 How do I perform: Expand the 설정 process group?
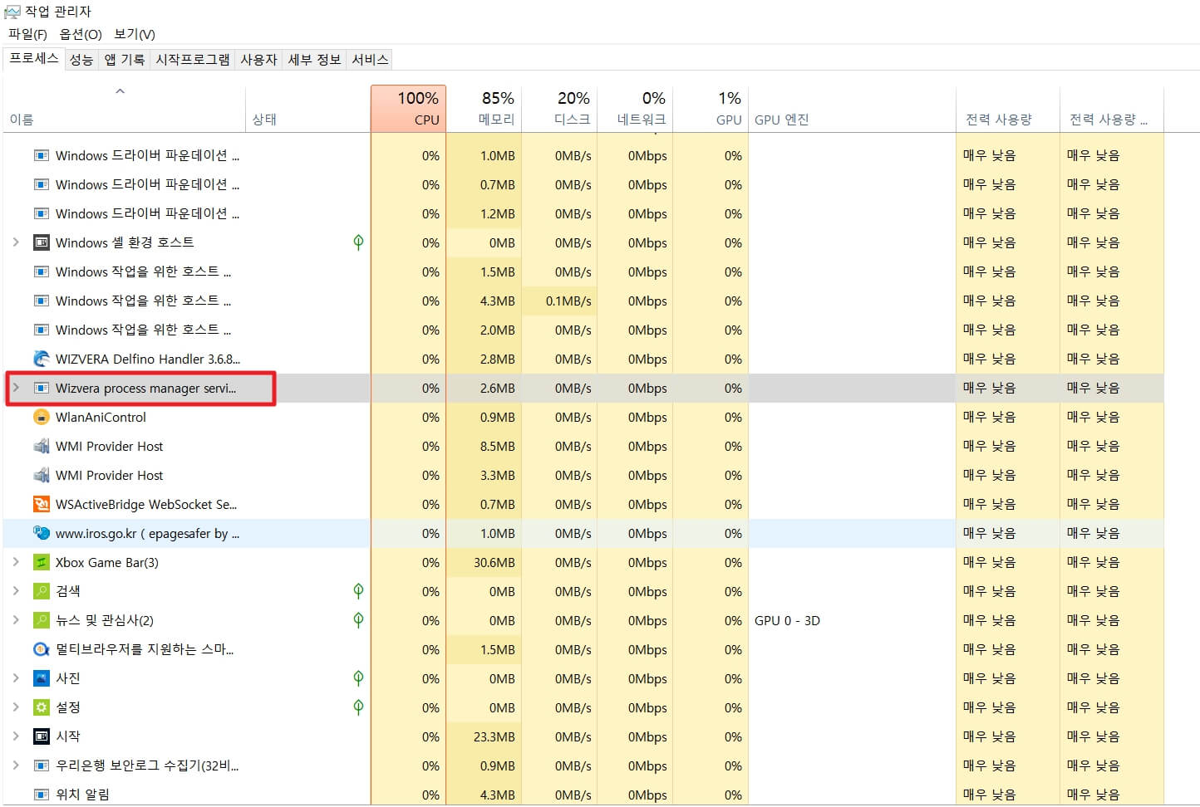point(16,707)
